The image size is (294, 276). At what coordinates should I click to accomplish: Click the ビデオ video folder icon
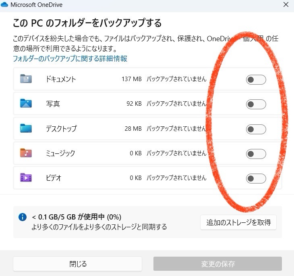[26, 178]
